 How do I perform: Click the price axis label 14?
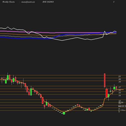click(x=120, y=96)
